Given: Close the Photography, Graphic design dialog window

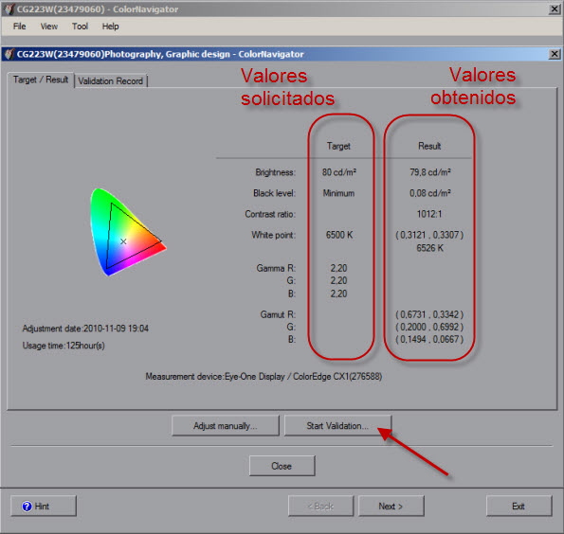Looking at the screenshot, I should (555, 54).
